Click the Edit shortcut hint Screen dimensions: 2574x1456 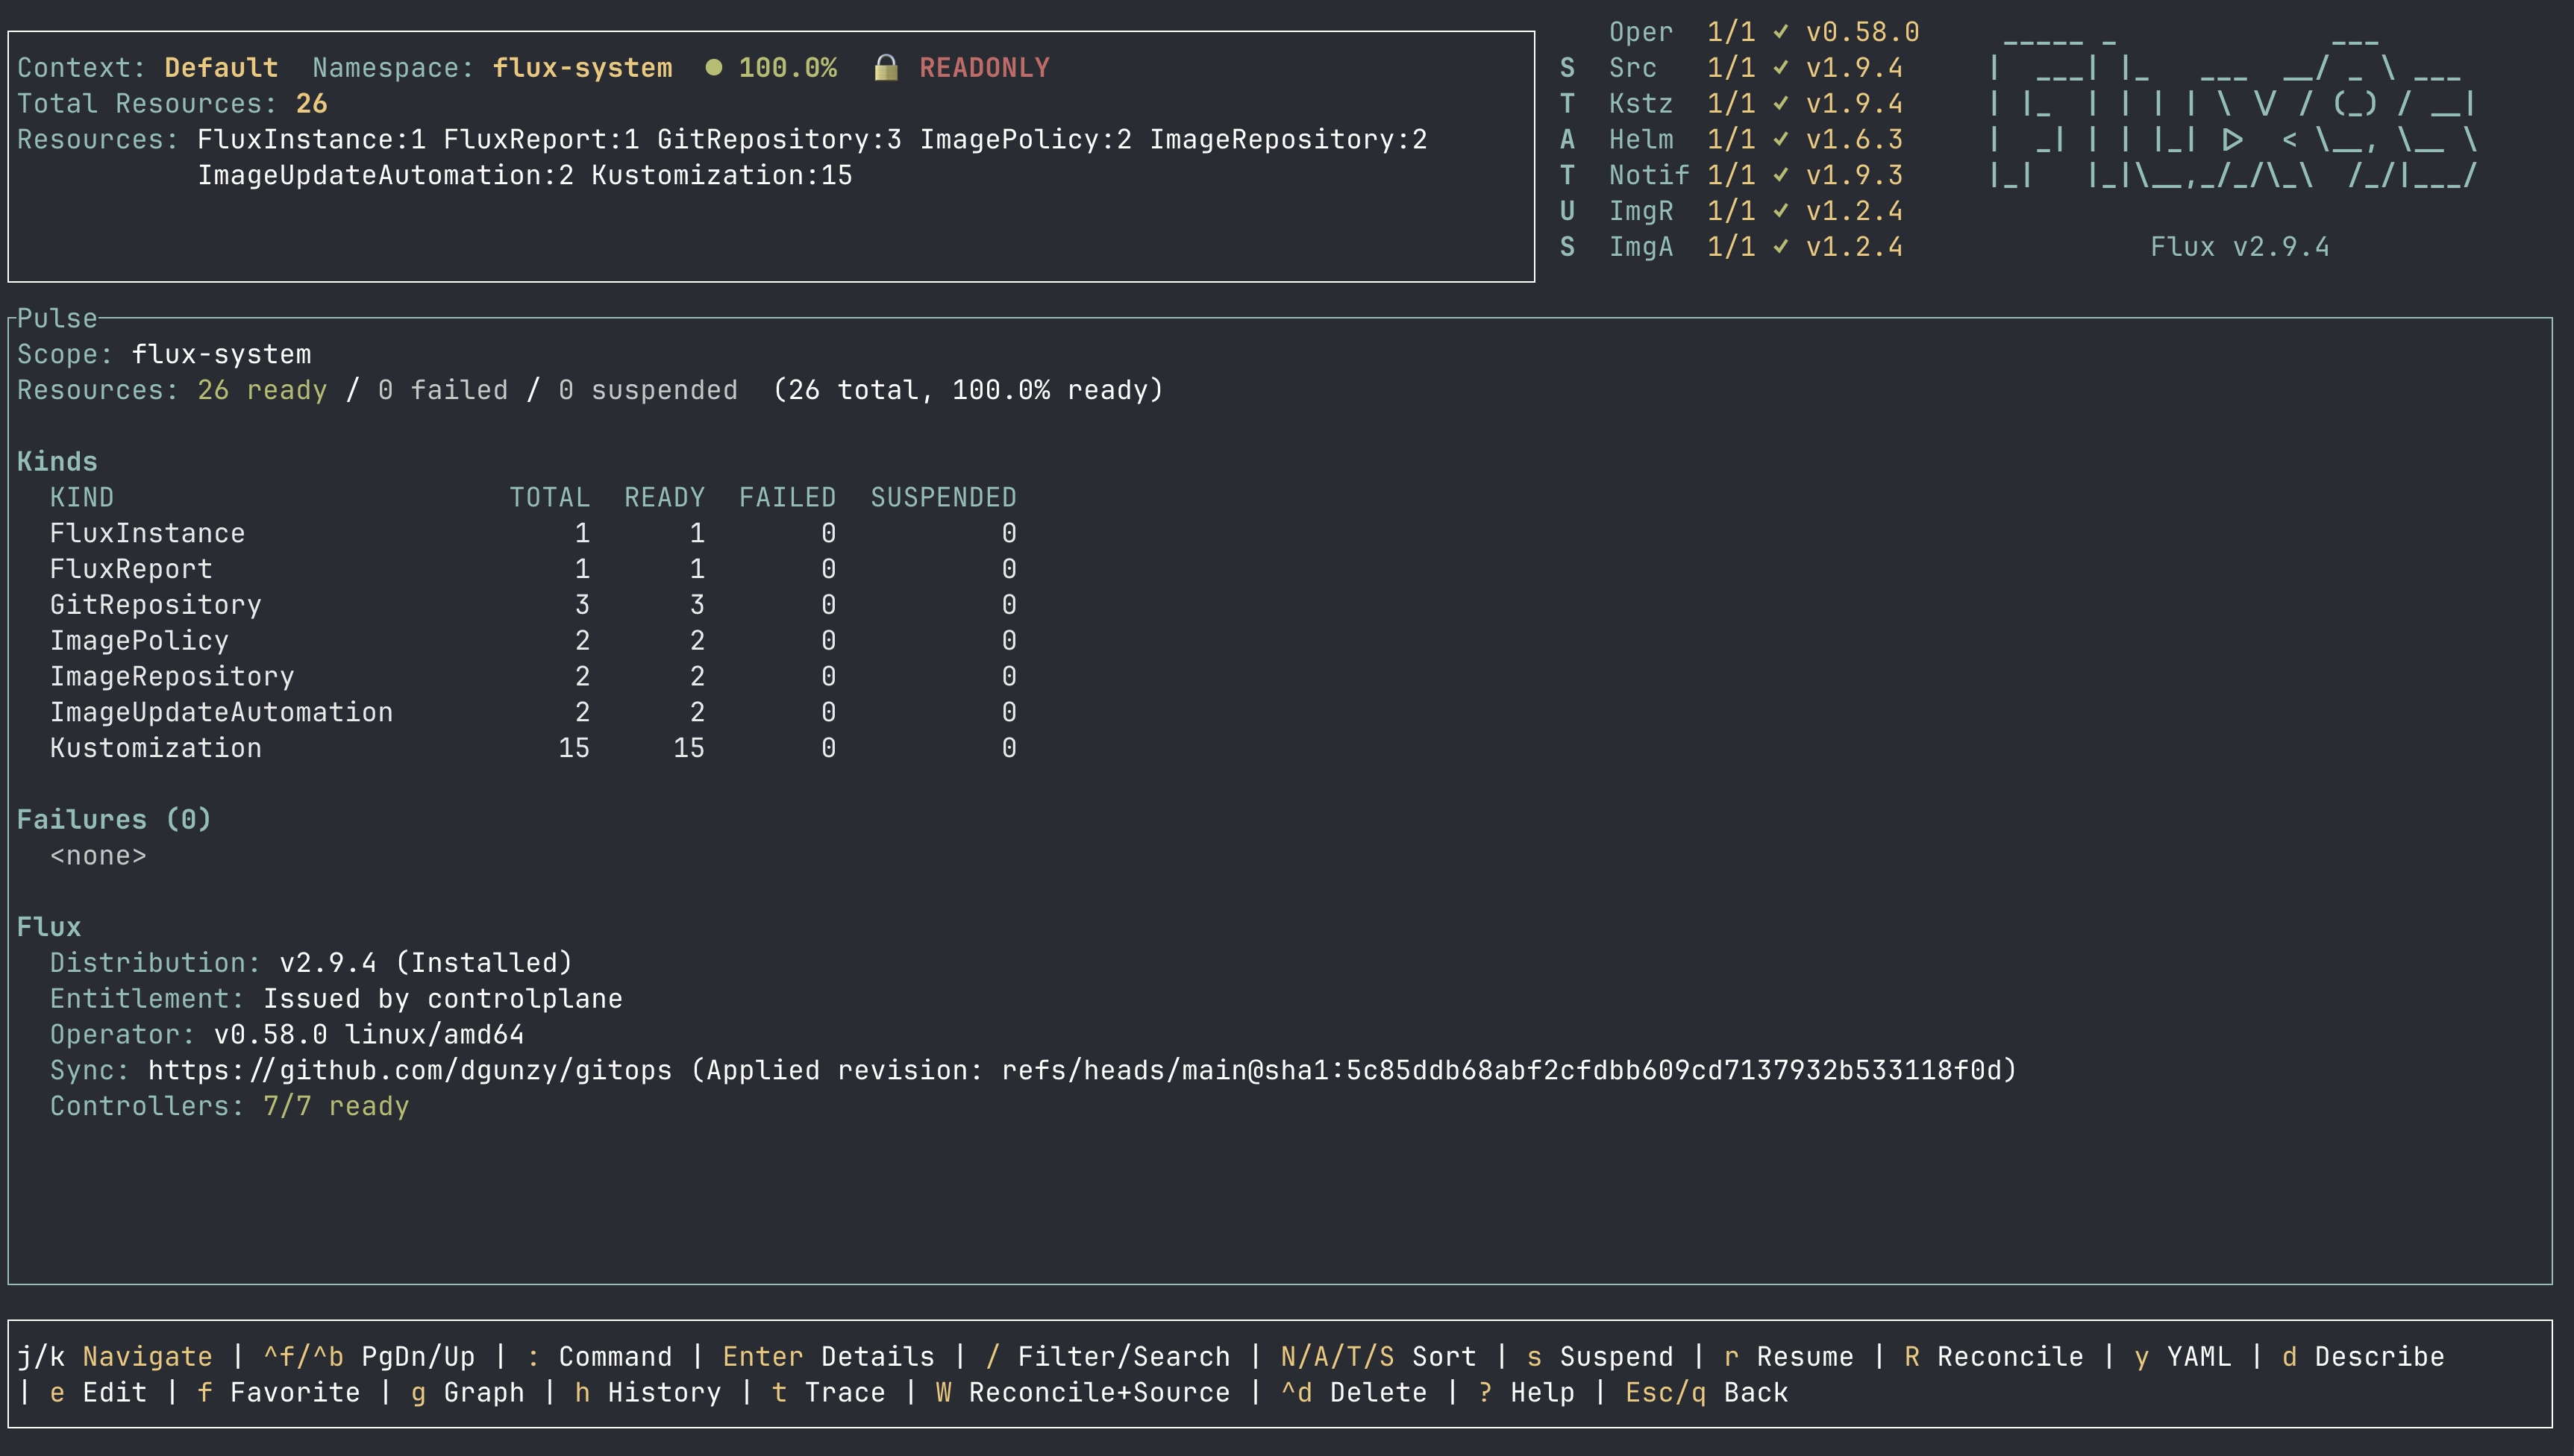click(98, 1393)
